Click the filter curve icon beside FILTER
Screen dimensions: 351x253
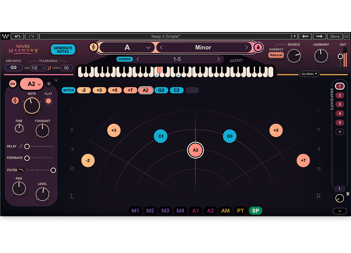click(x=20, y=170)
